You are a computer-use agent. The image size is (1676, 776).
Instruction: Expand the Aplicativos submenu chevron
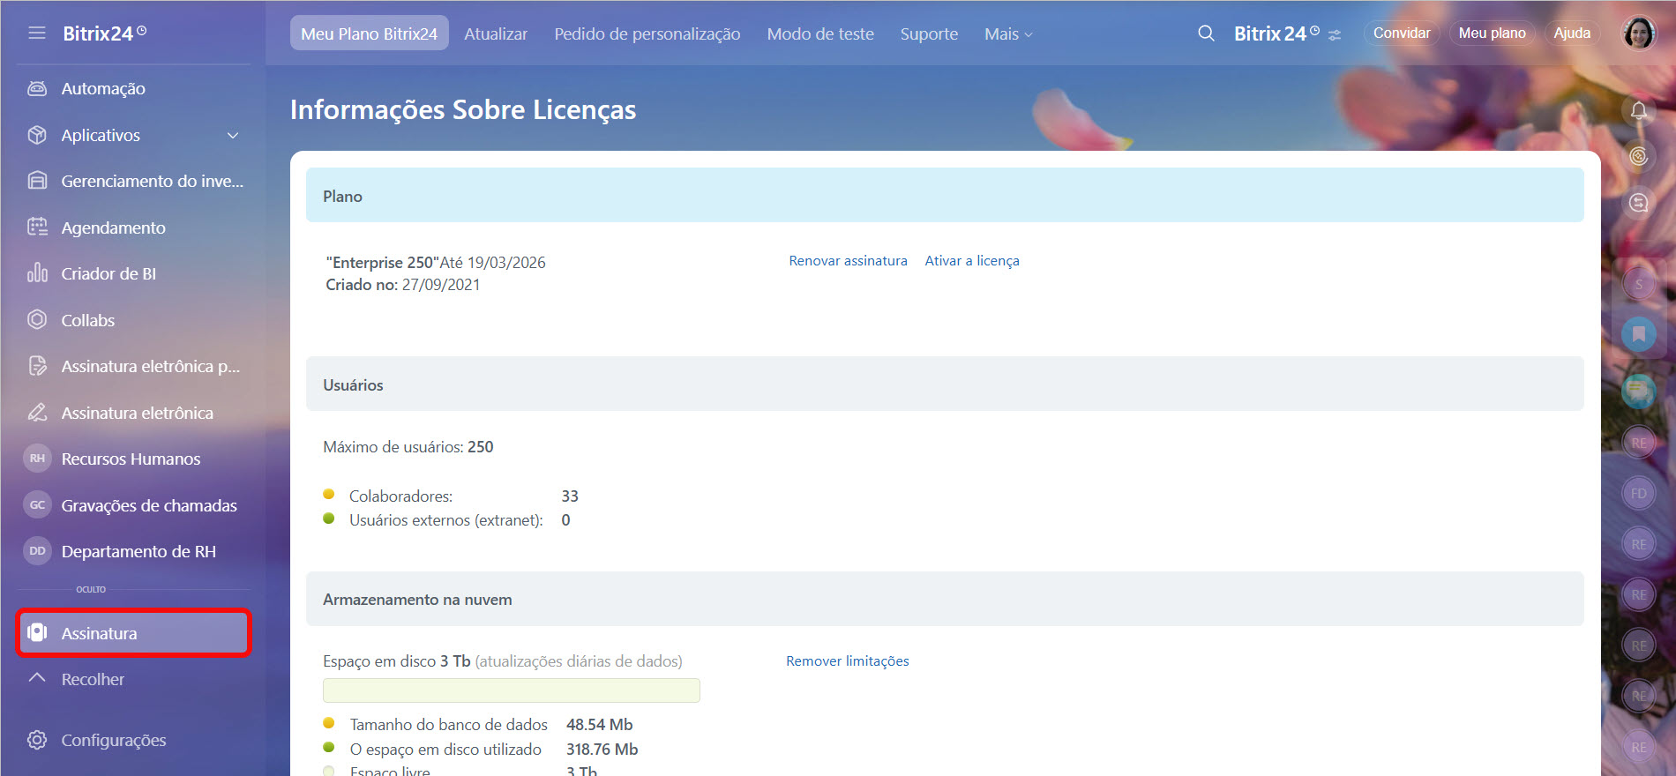(233, 135)
